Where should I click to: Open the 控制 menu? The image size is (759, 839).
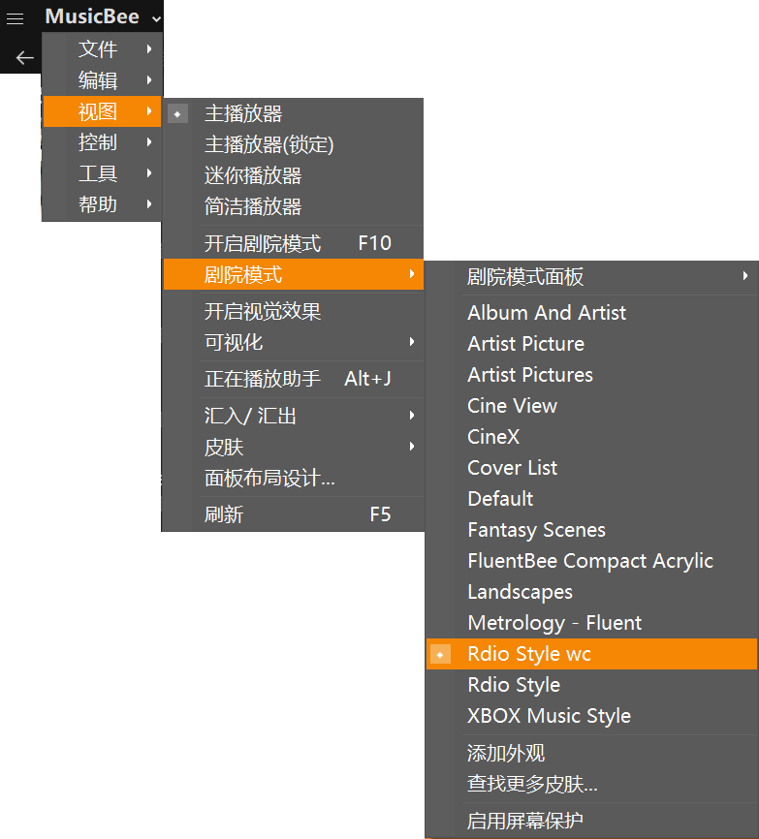[102, 142]
